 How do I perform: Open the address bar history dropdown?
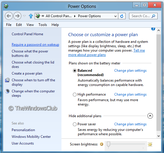[x=115, y=16]
